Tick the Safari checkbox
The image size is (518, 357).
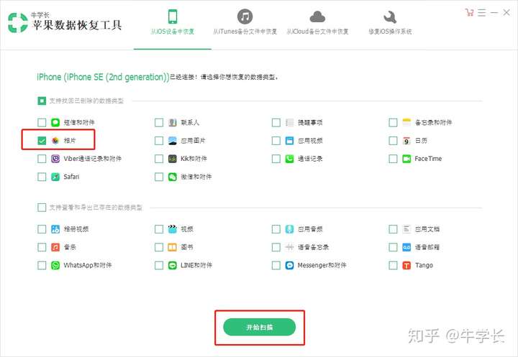coord(42,177)
